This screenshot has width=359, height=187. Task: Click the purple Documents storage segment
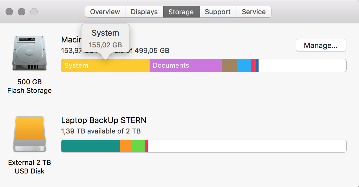[186, 66]
